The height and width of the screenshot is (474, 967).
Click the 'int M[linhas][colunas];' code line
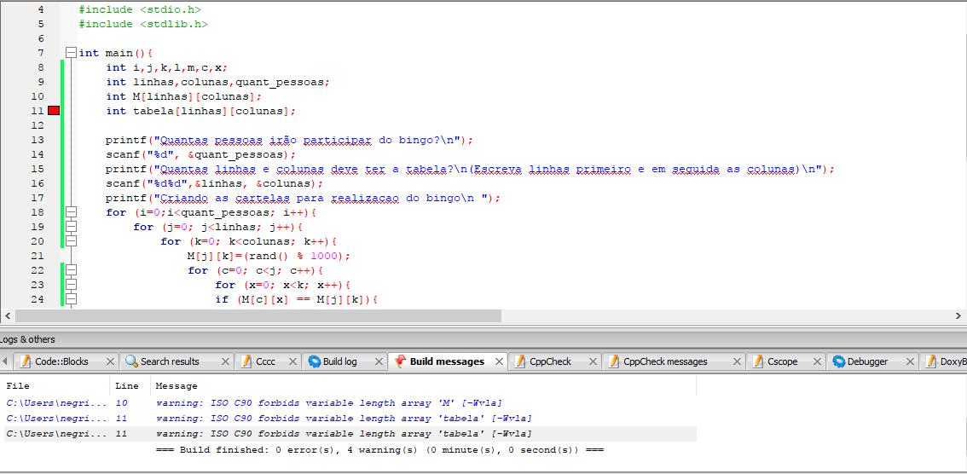tap(184, 97)
